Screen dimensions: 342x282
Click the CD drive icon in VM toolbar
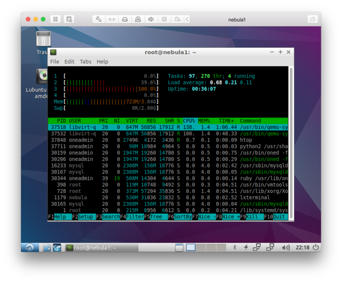click(124, 19)
